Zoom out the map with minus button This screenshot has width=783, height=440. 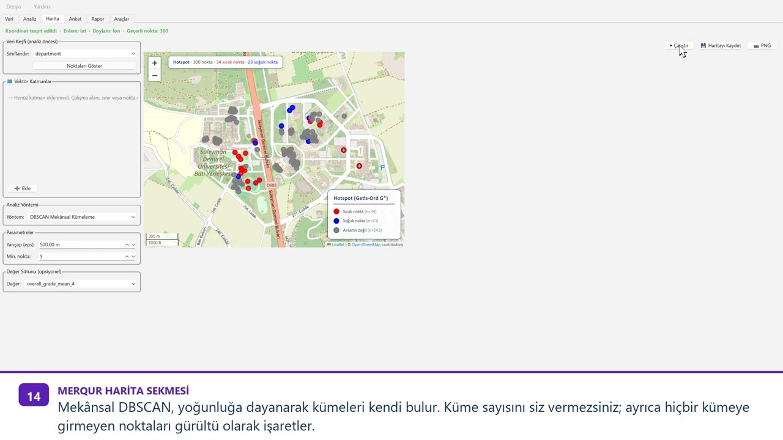pos(155,76)
